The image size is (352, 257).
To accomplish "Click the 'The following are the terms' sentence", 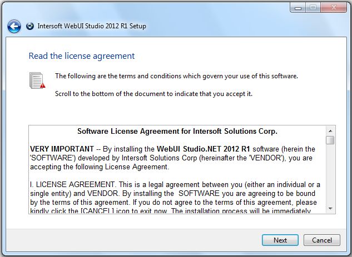I will point(176,76).
